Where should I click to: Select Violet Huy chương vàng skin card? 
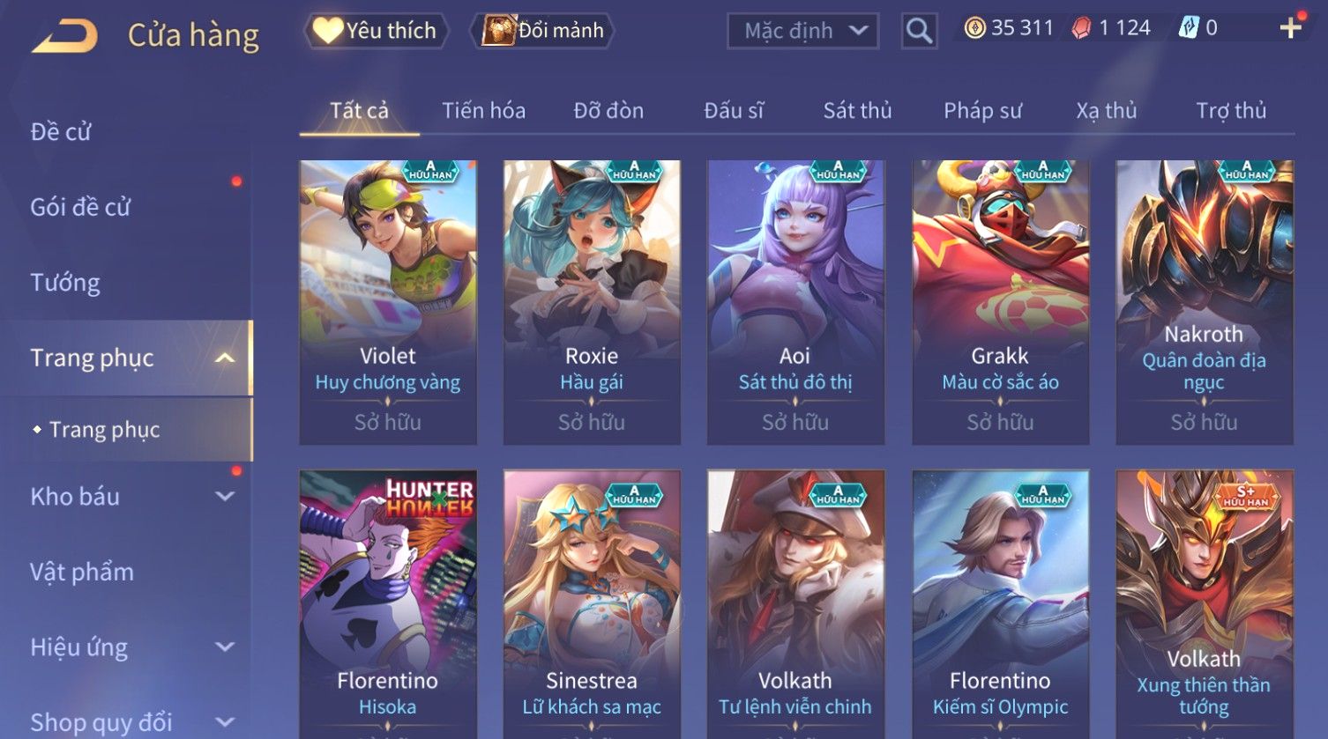coord(388,302)
